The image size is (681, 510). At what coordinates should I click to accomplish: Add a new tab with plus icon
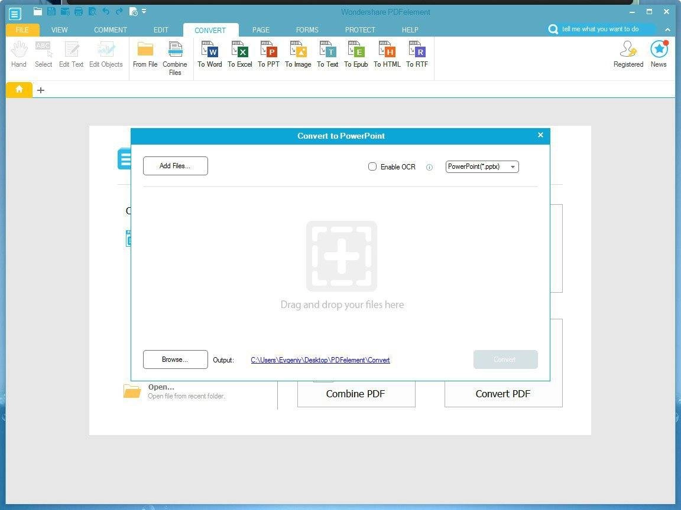click(x=40, y=90)
